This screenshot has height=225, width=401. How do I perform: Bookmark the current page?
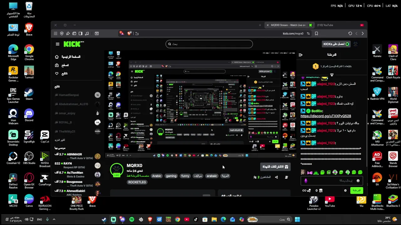(316, 33)
